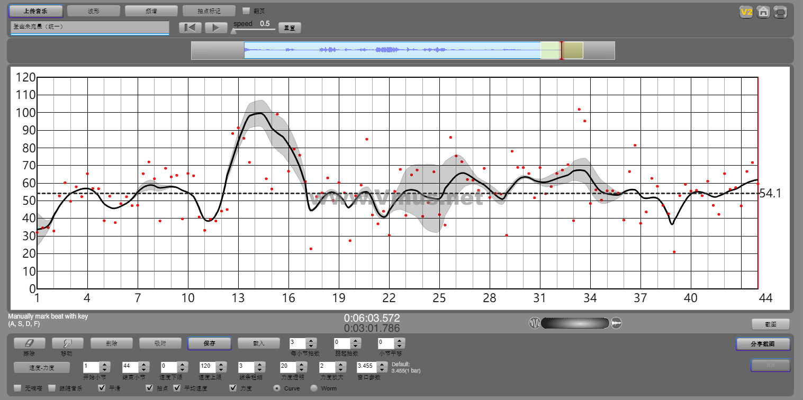Click the V2 version icon
803x400 pixels.
(746, 12)
